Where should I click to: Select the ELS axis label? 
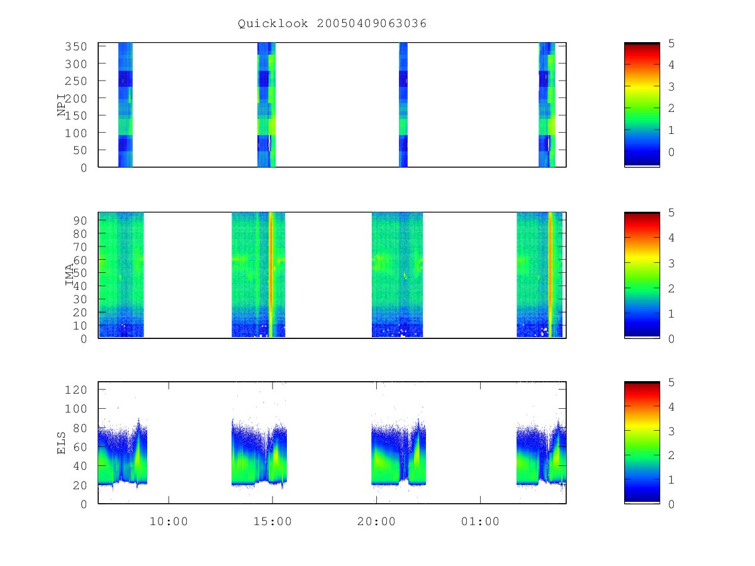(62, 442)
